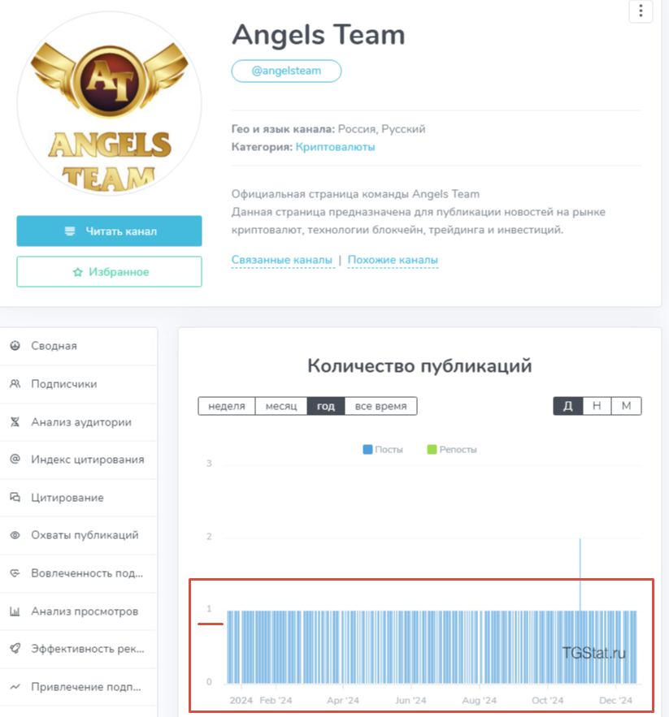Click the Охваты публикаций eye icon
The height and width of the screenshot is (717, 669).
[x=15, y=535]
